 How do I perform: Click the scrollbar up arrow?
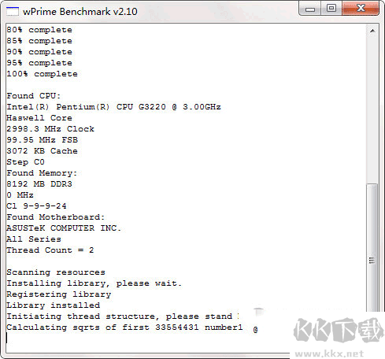click(x=372, y=31)
